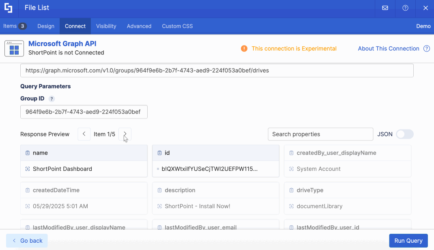Select createdBy_user_displayName property header
Viewport: 434px width, 250px height.
point(348,153)
